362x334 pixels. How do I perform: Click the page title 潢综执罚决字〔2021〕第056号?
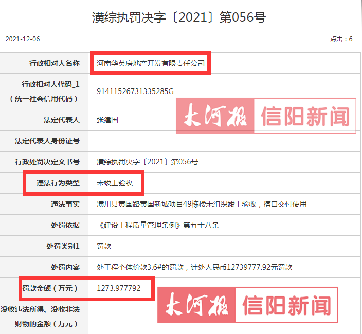pos(179,17)
